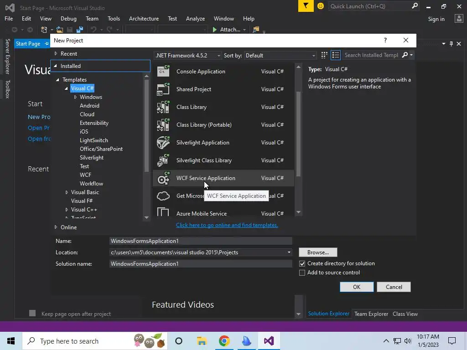Image resolution: width=467 pixels, height=350 pixels.
Task: Click the Cancel button
Action: tap(394, 287)
